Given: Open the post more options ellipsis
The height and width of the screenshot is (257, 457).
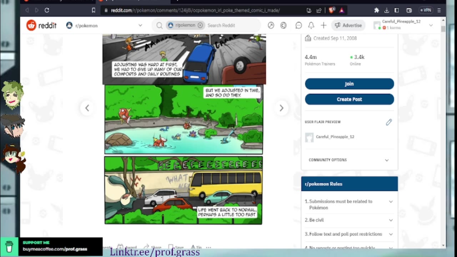Looking at the screenshot, I should [209, 247].
